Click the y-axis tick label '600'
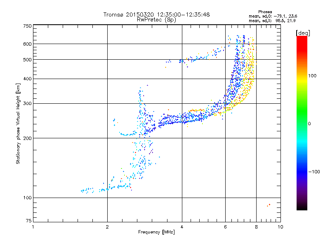The image size is (330, 247). (x=27, y=44)
